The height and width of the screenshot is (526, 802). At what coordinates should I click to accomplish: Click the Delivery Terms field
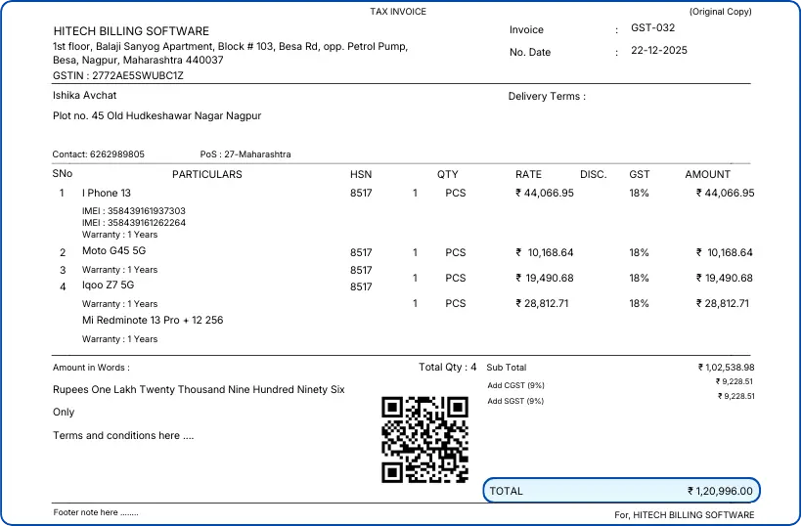546,97
